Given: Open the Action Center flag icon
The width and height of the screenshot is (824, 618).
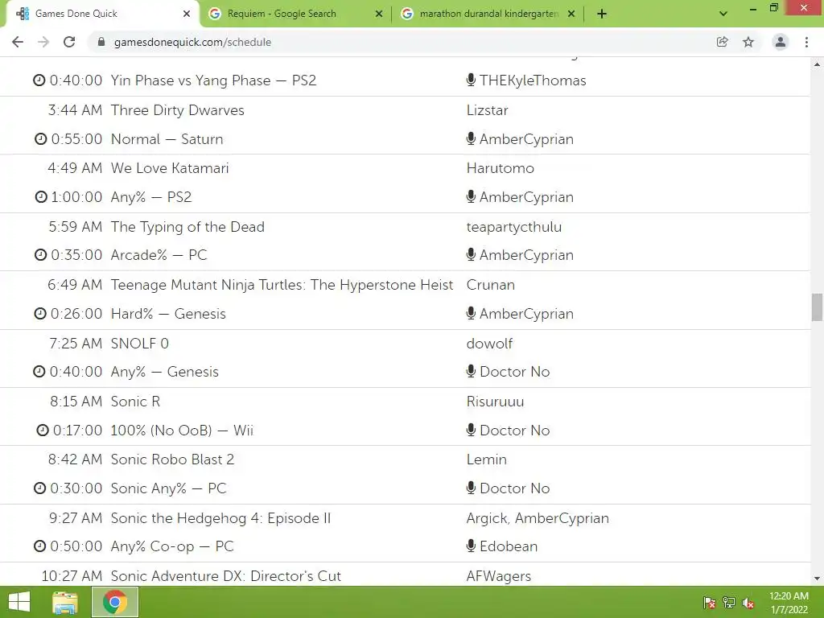Looking at the screenshot, I should (710, 603).
